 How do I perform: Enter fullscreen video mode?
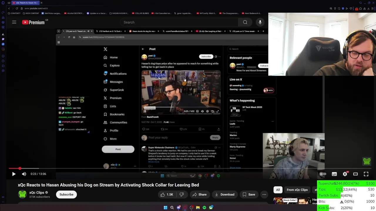366,174
